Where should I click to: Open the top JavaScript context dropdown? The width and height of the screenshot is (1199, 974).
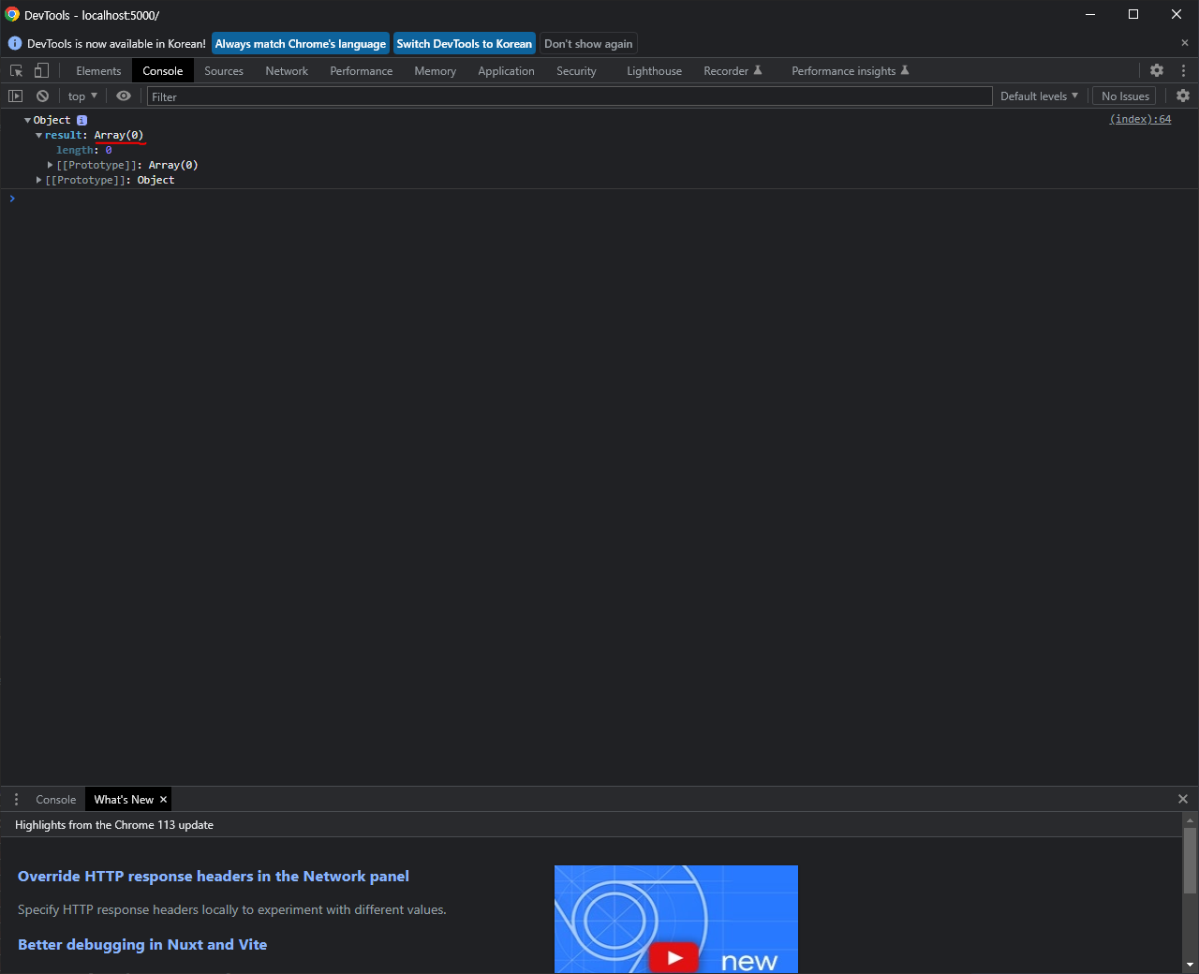tap(82, 96)
